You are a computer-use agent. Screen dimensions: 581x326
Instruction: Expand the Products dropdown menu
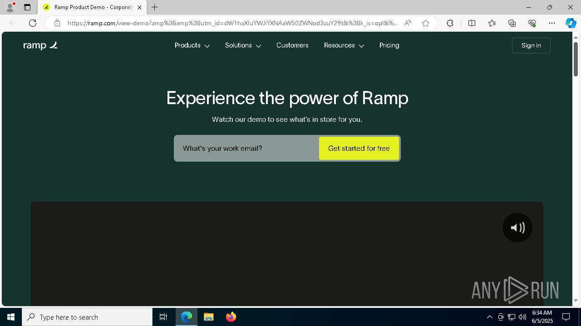coord(192,45)
